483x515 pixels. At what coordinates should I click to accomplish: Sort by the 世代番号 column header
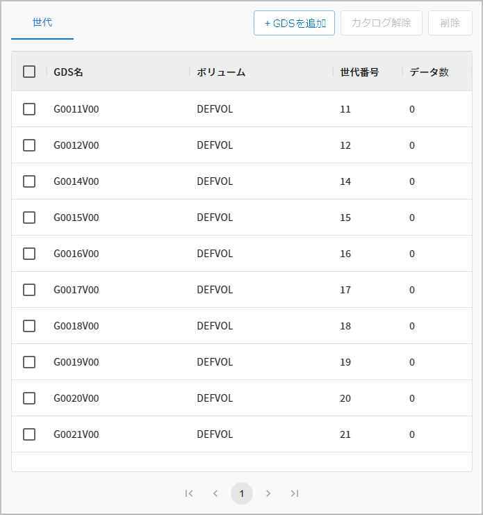click(x=359, y=72)
